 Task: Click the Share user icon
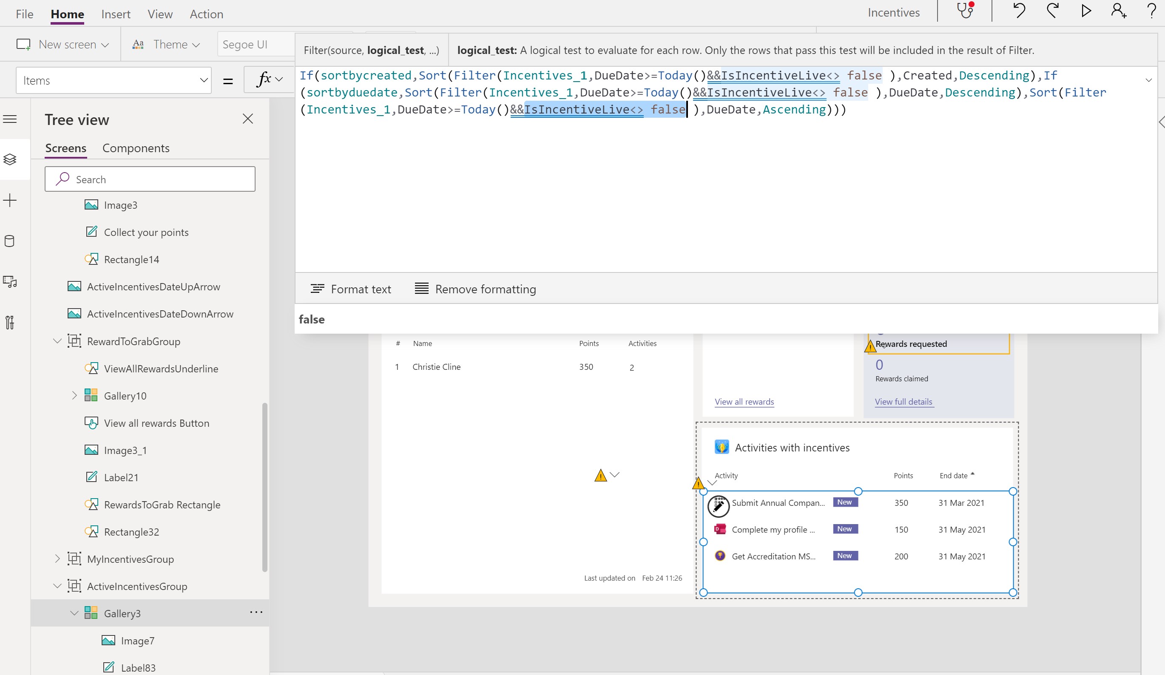pyautogui.click(x=1118, y=11)
